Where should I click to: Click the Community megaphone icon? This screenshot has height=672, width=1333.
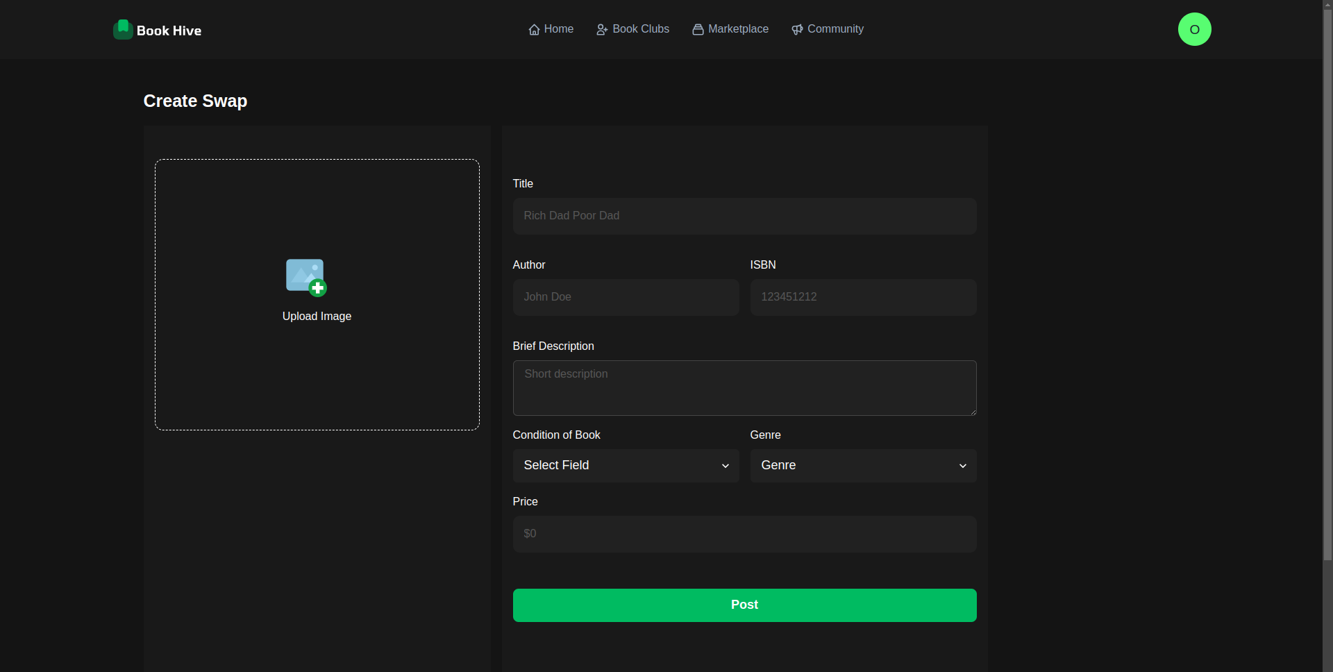point(797,29)
